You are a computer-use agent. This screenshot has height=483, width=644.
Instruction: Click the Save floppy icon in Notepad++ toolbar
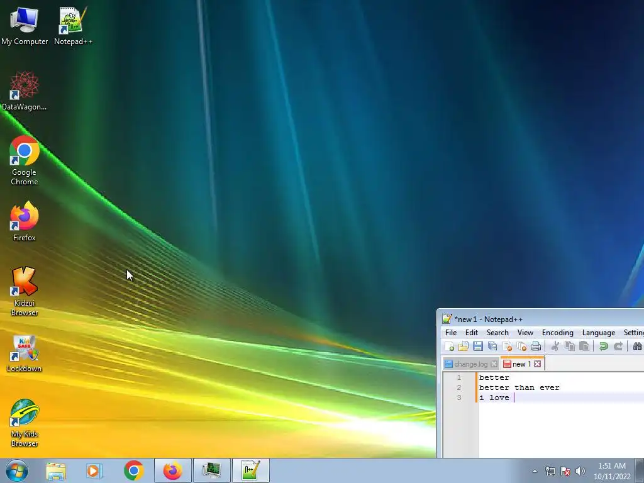pos(478,347)
